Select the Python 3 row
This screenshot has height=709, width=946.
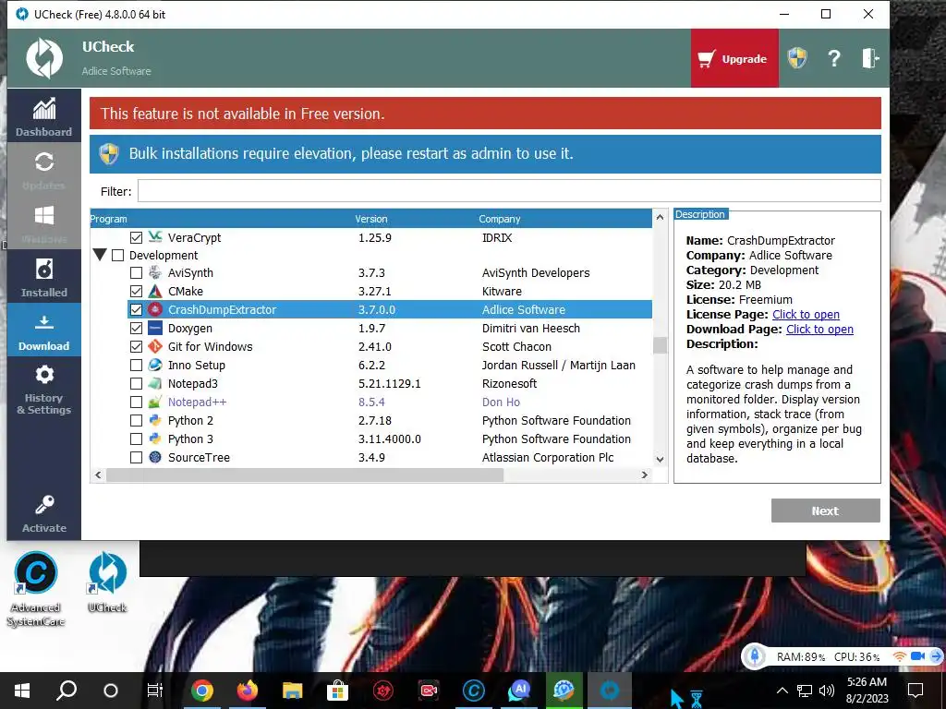(x=390, y=439)
